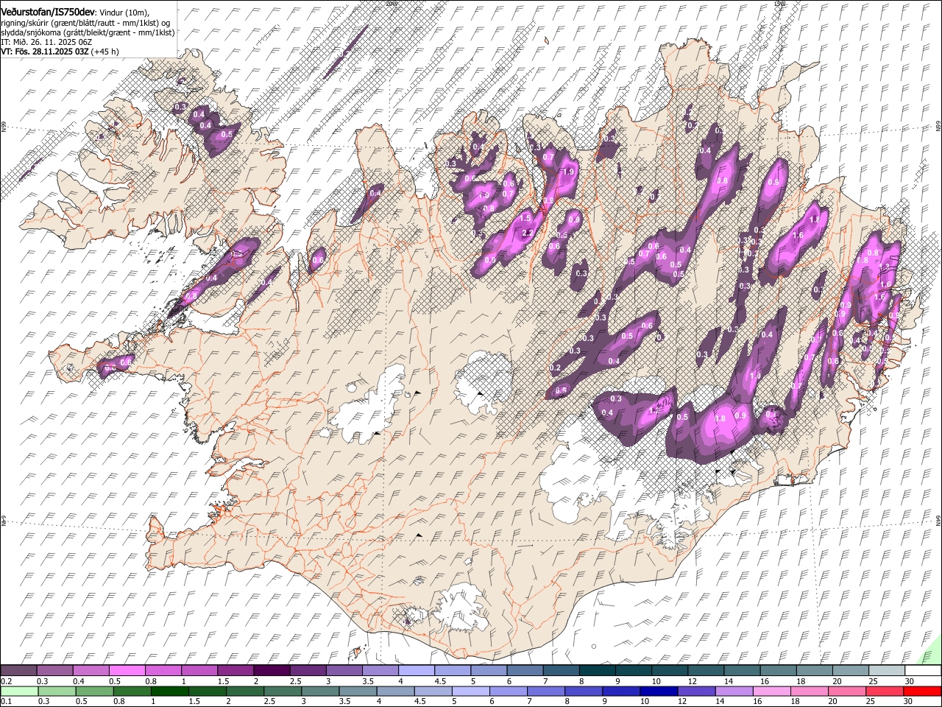Click the 2.2 snowfall value on the map
Screen dimensions: 942x707
coord(527,233)
